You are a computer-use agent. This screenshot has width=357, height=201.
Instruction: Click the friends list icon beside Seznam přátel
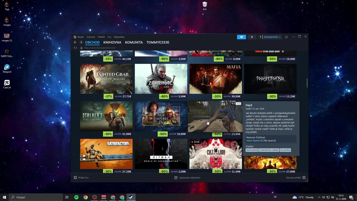(x=304, y=178)
